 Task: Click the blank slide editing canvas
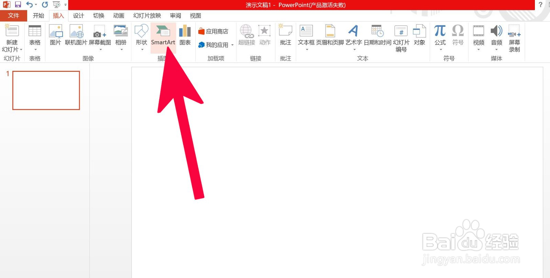337,173
